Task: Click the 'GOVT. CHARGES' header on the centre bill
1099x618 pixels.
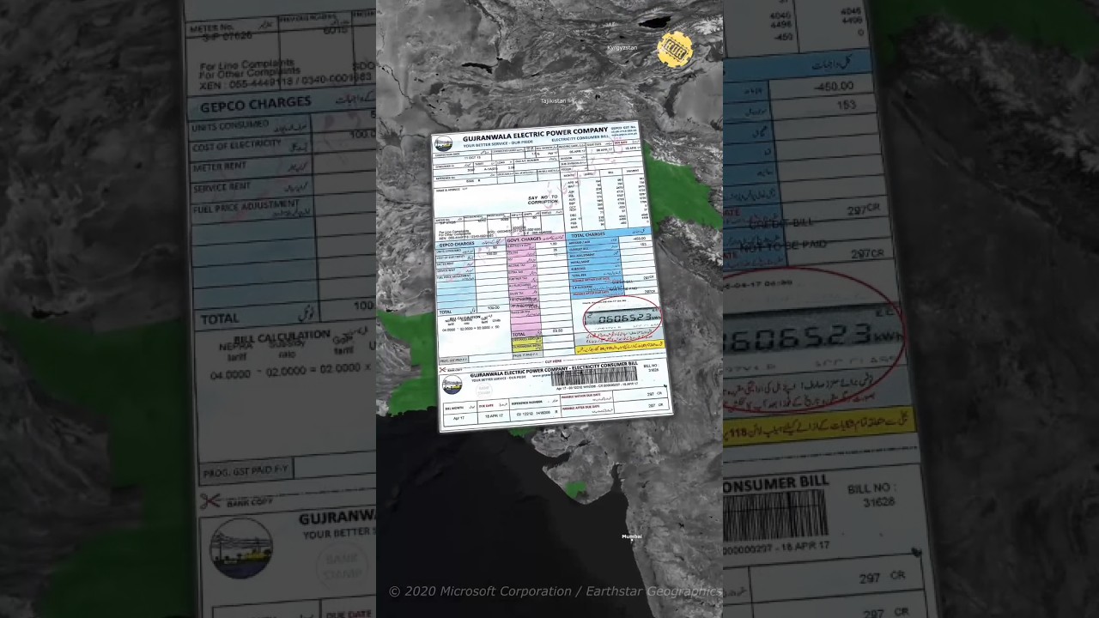Action: click(523, 239)
